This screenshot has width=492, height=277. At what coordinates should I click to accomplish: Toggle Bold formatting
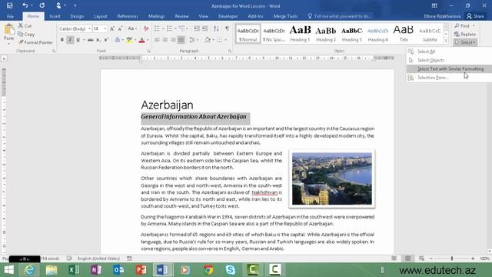[x=62, y=40]
